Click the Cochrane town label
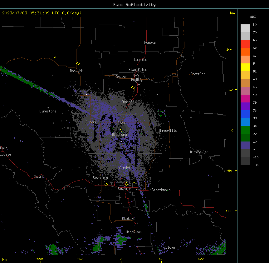 point(100,177)
